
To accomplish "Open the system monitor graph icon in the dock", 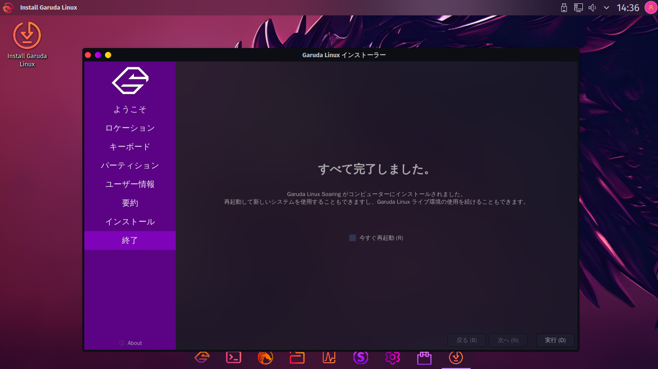I will pyautogui.click(x=329, y=357).
